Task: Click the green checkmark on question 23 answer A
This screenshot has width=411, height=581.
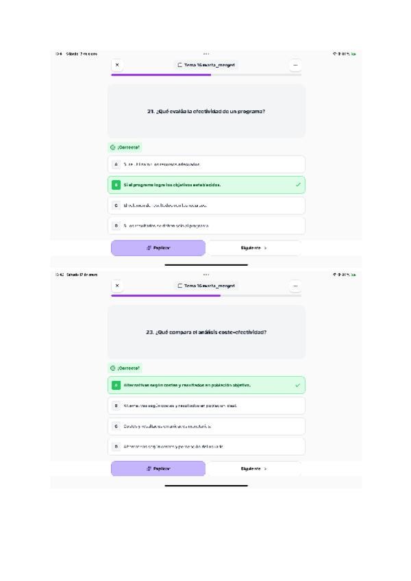Action: (297, 385)
